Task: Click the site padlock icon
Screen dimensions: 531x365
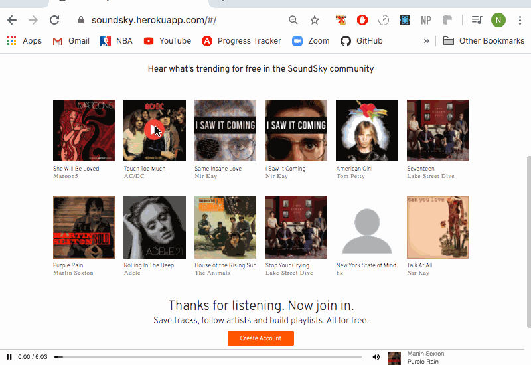Action: (80, 20)
